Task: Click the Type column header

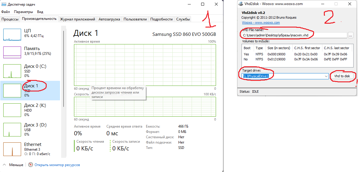Action: click(260, 48)
